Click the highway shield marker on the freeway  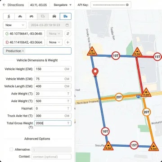tap(138, 96)
